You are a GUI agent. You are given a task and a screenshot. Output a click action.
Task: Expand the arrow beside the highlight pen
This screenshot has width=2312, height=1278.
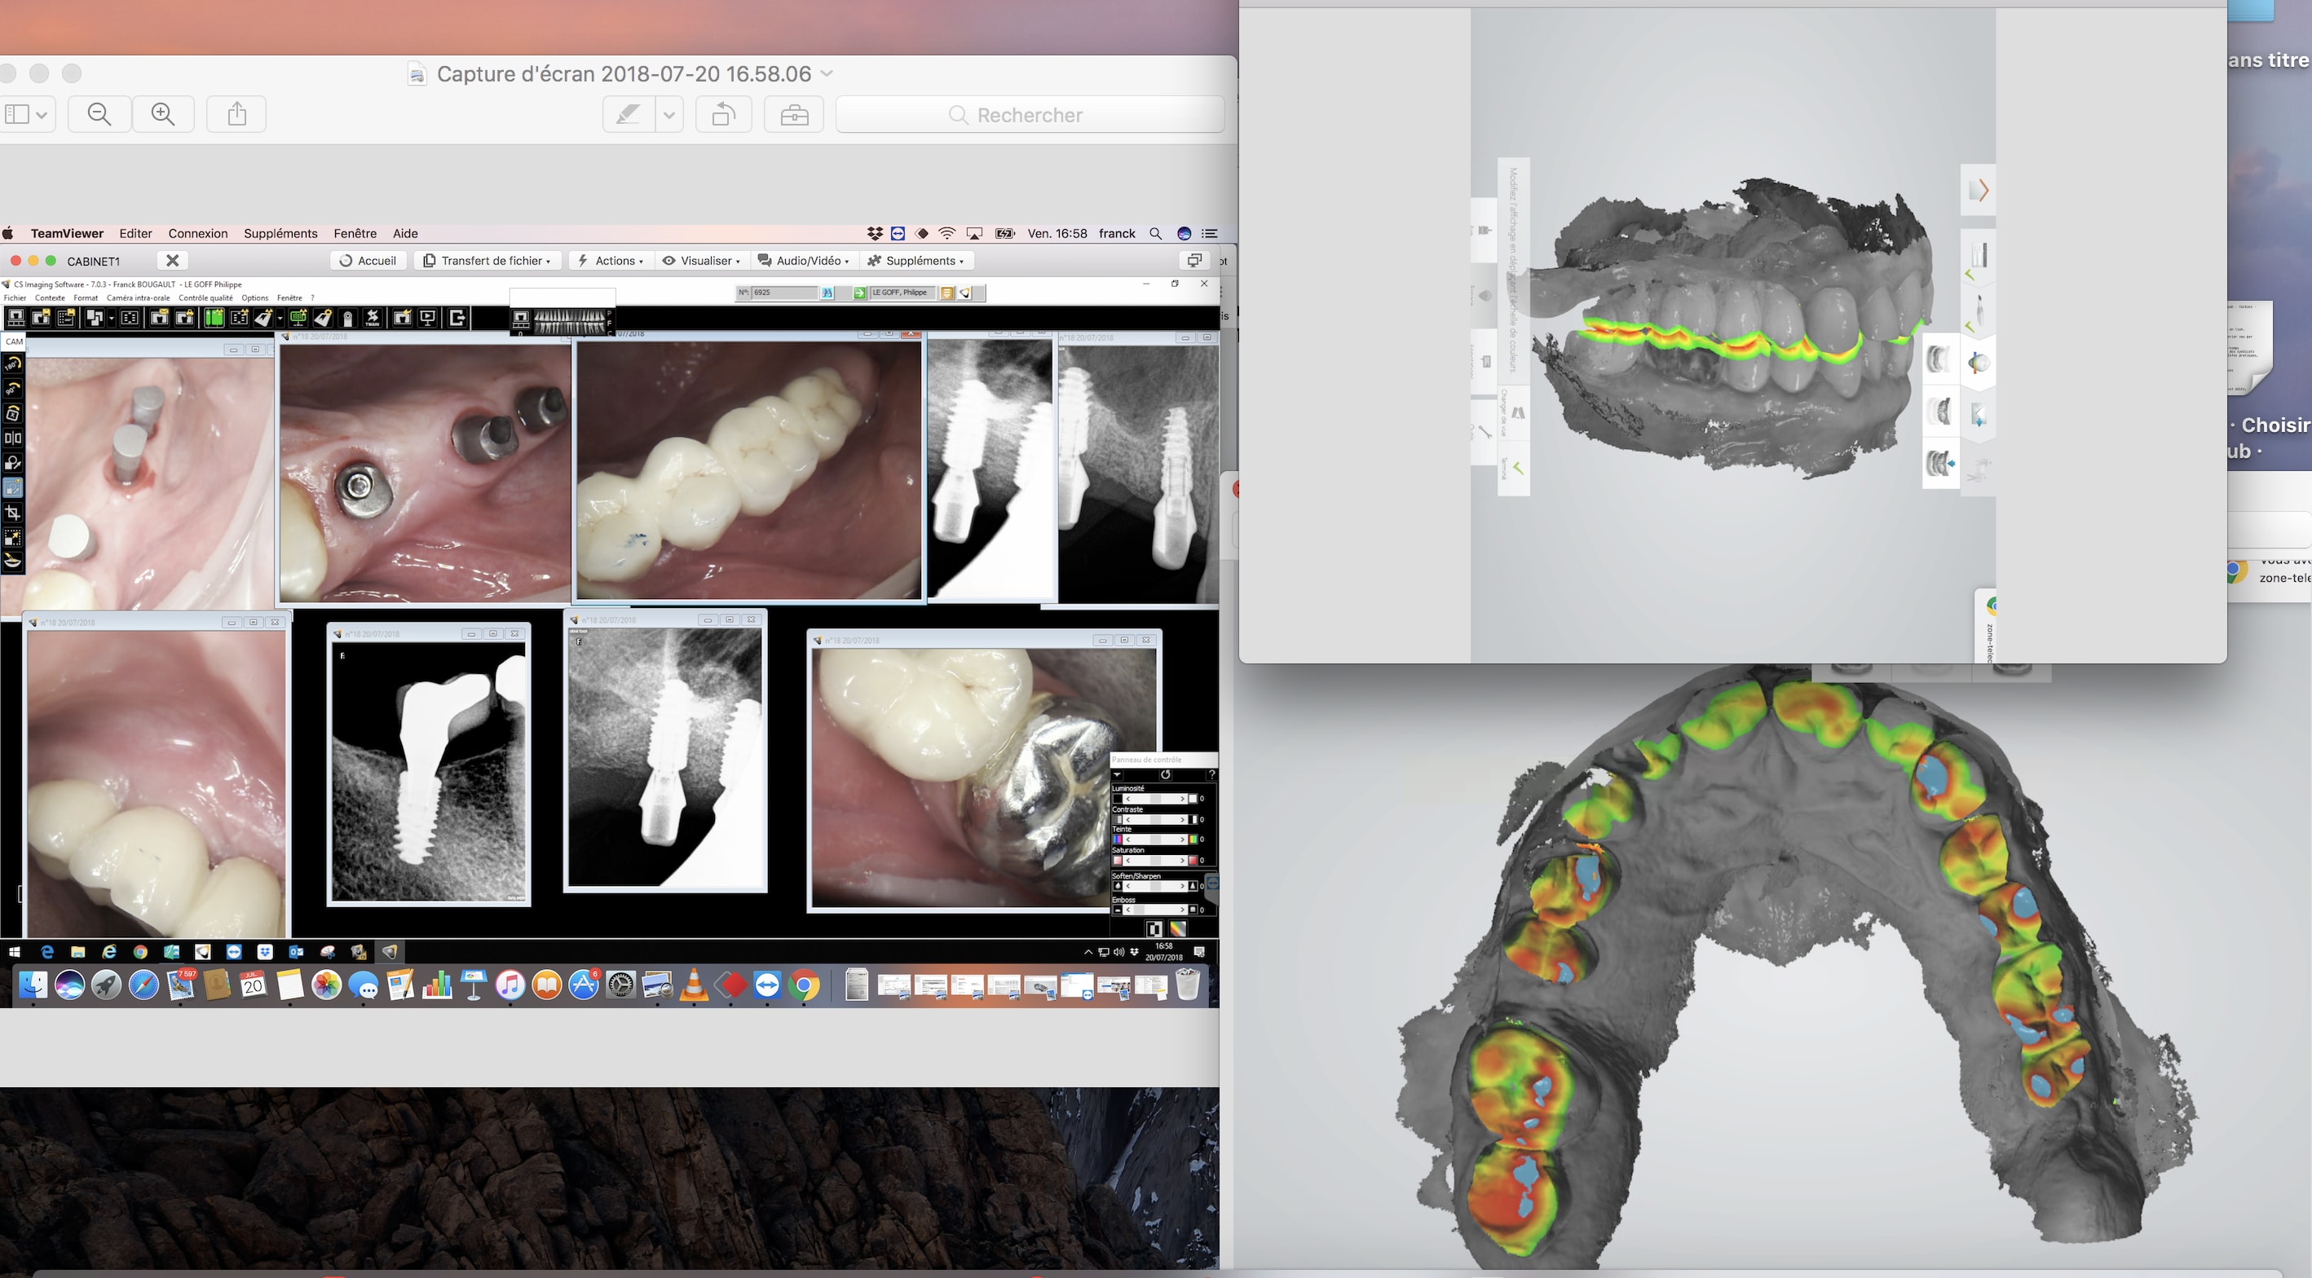668,115
